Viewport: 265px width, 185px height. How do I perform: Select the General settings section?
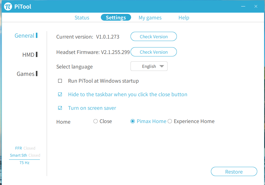pos(26,35)
